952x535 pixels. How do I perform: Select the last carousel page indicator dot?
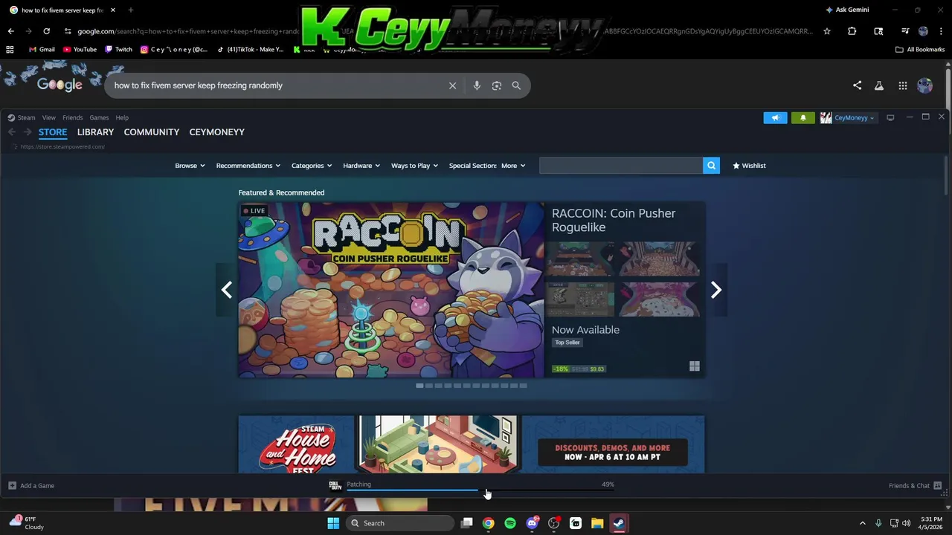523,386
